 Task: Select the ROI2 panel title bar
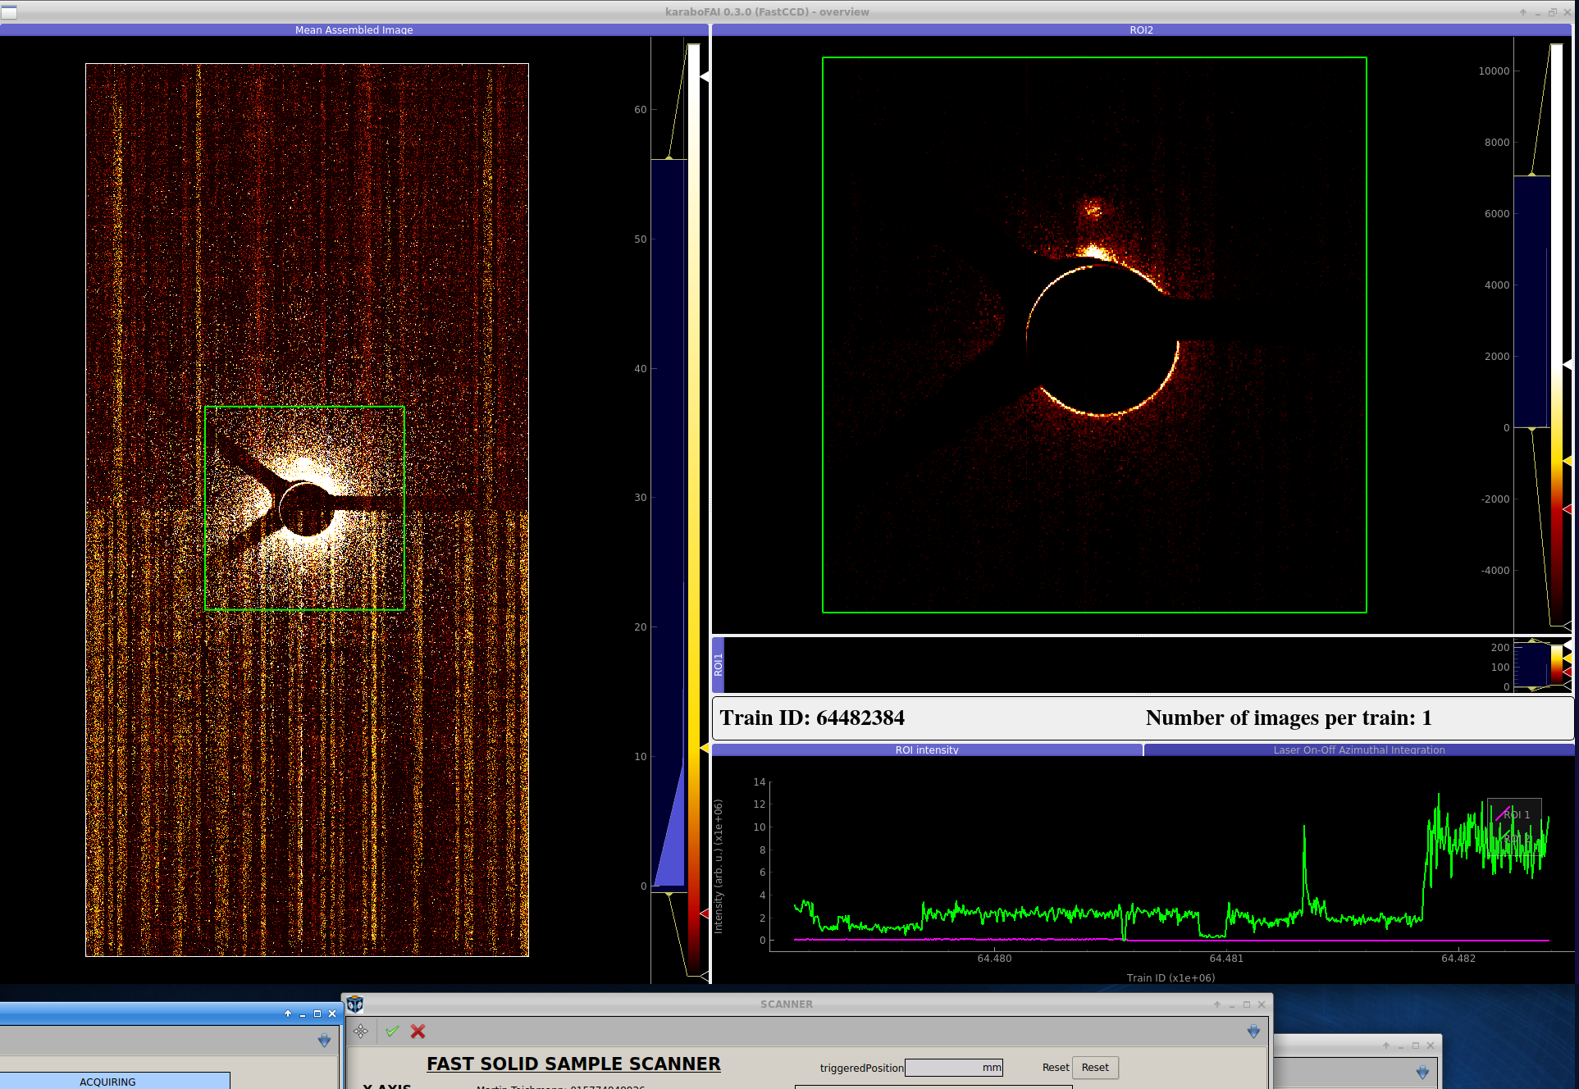(x=1141, y=30)
